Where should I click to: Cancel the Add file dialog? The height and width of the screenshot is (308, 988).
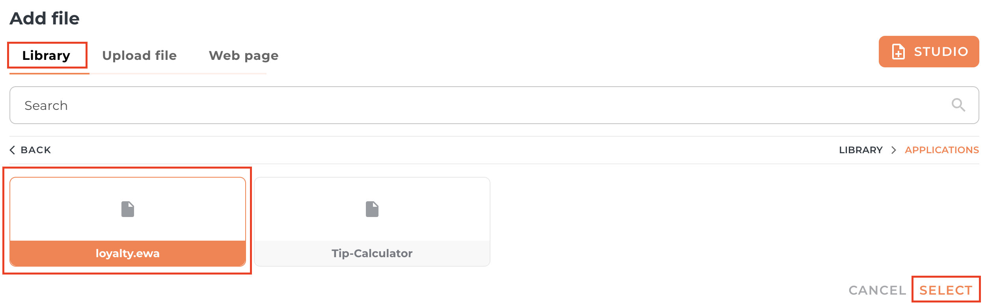pos(877,290)
